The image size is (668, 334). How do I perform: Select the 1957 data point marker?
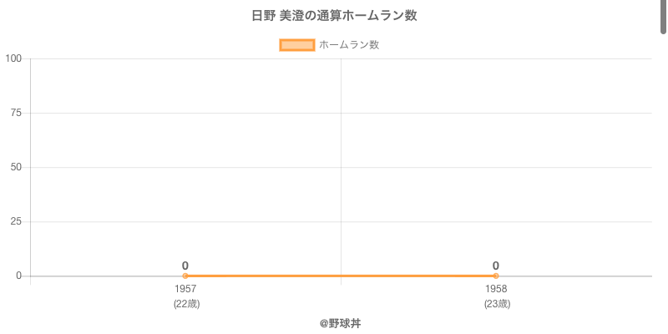coord(185,276)
